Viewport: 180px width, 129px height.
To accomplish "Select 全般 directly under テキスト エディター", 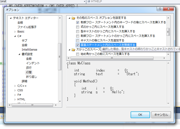I will click(x=20, y=22).
